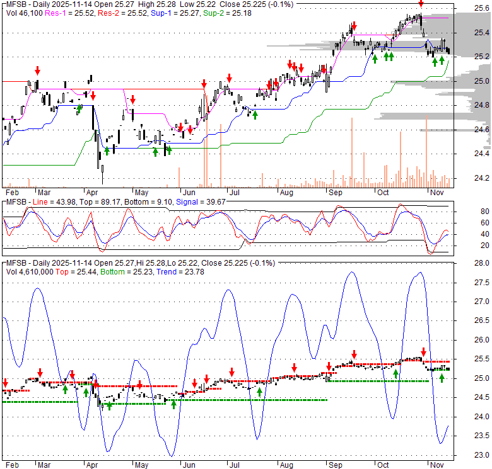Select red arrow above mid-September candles
Viewport: 492px width, 469px height.
point(354,26)
